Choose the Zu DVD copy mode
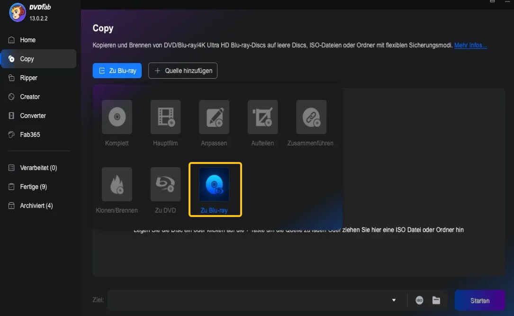 tap(165, 191)
